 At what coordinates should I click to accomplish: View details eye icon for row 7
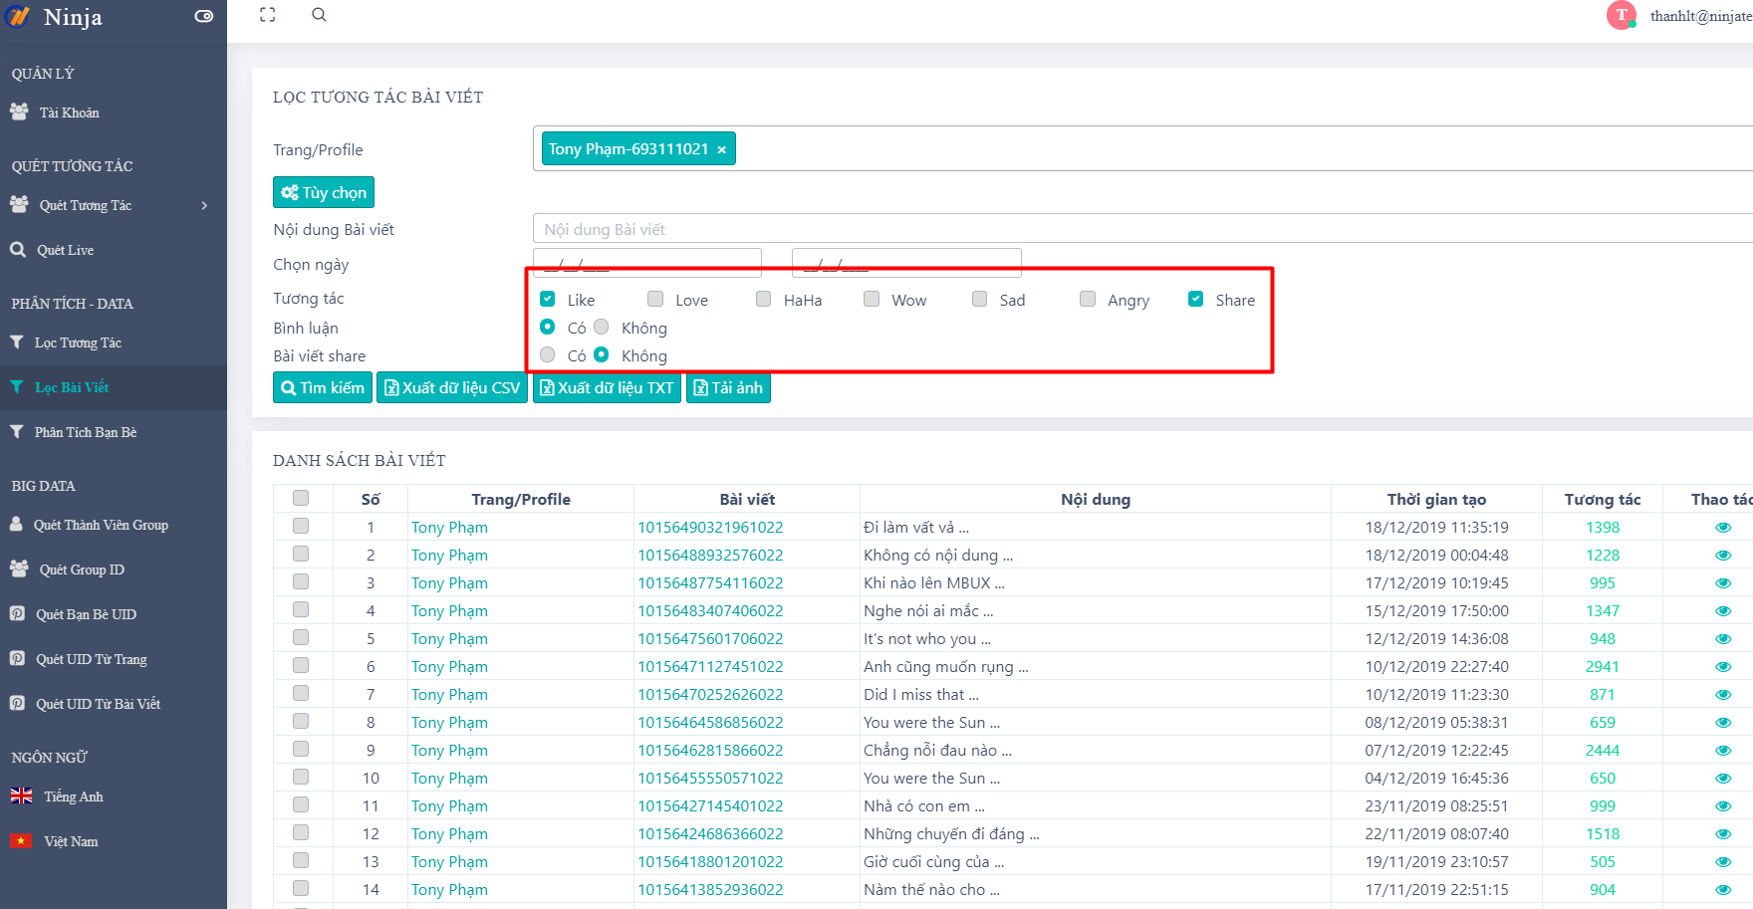(1723, 695)
